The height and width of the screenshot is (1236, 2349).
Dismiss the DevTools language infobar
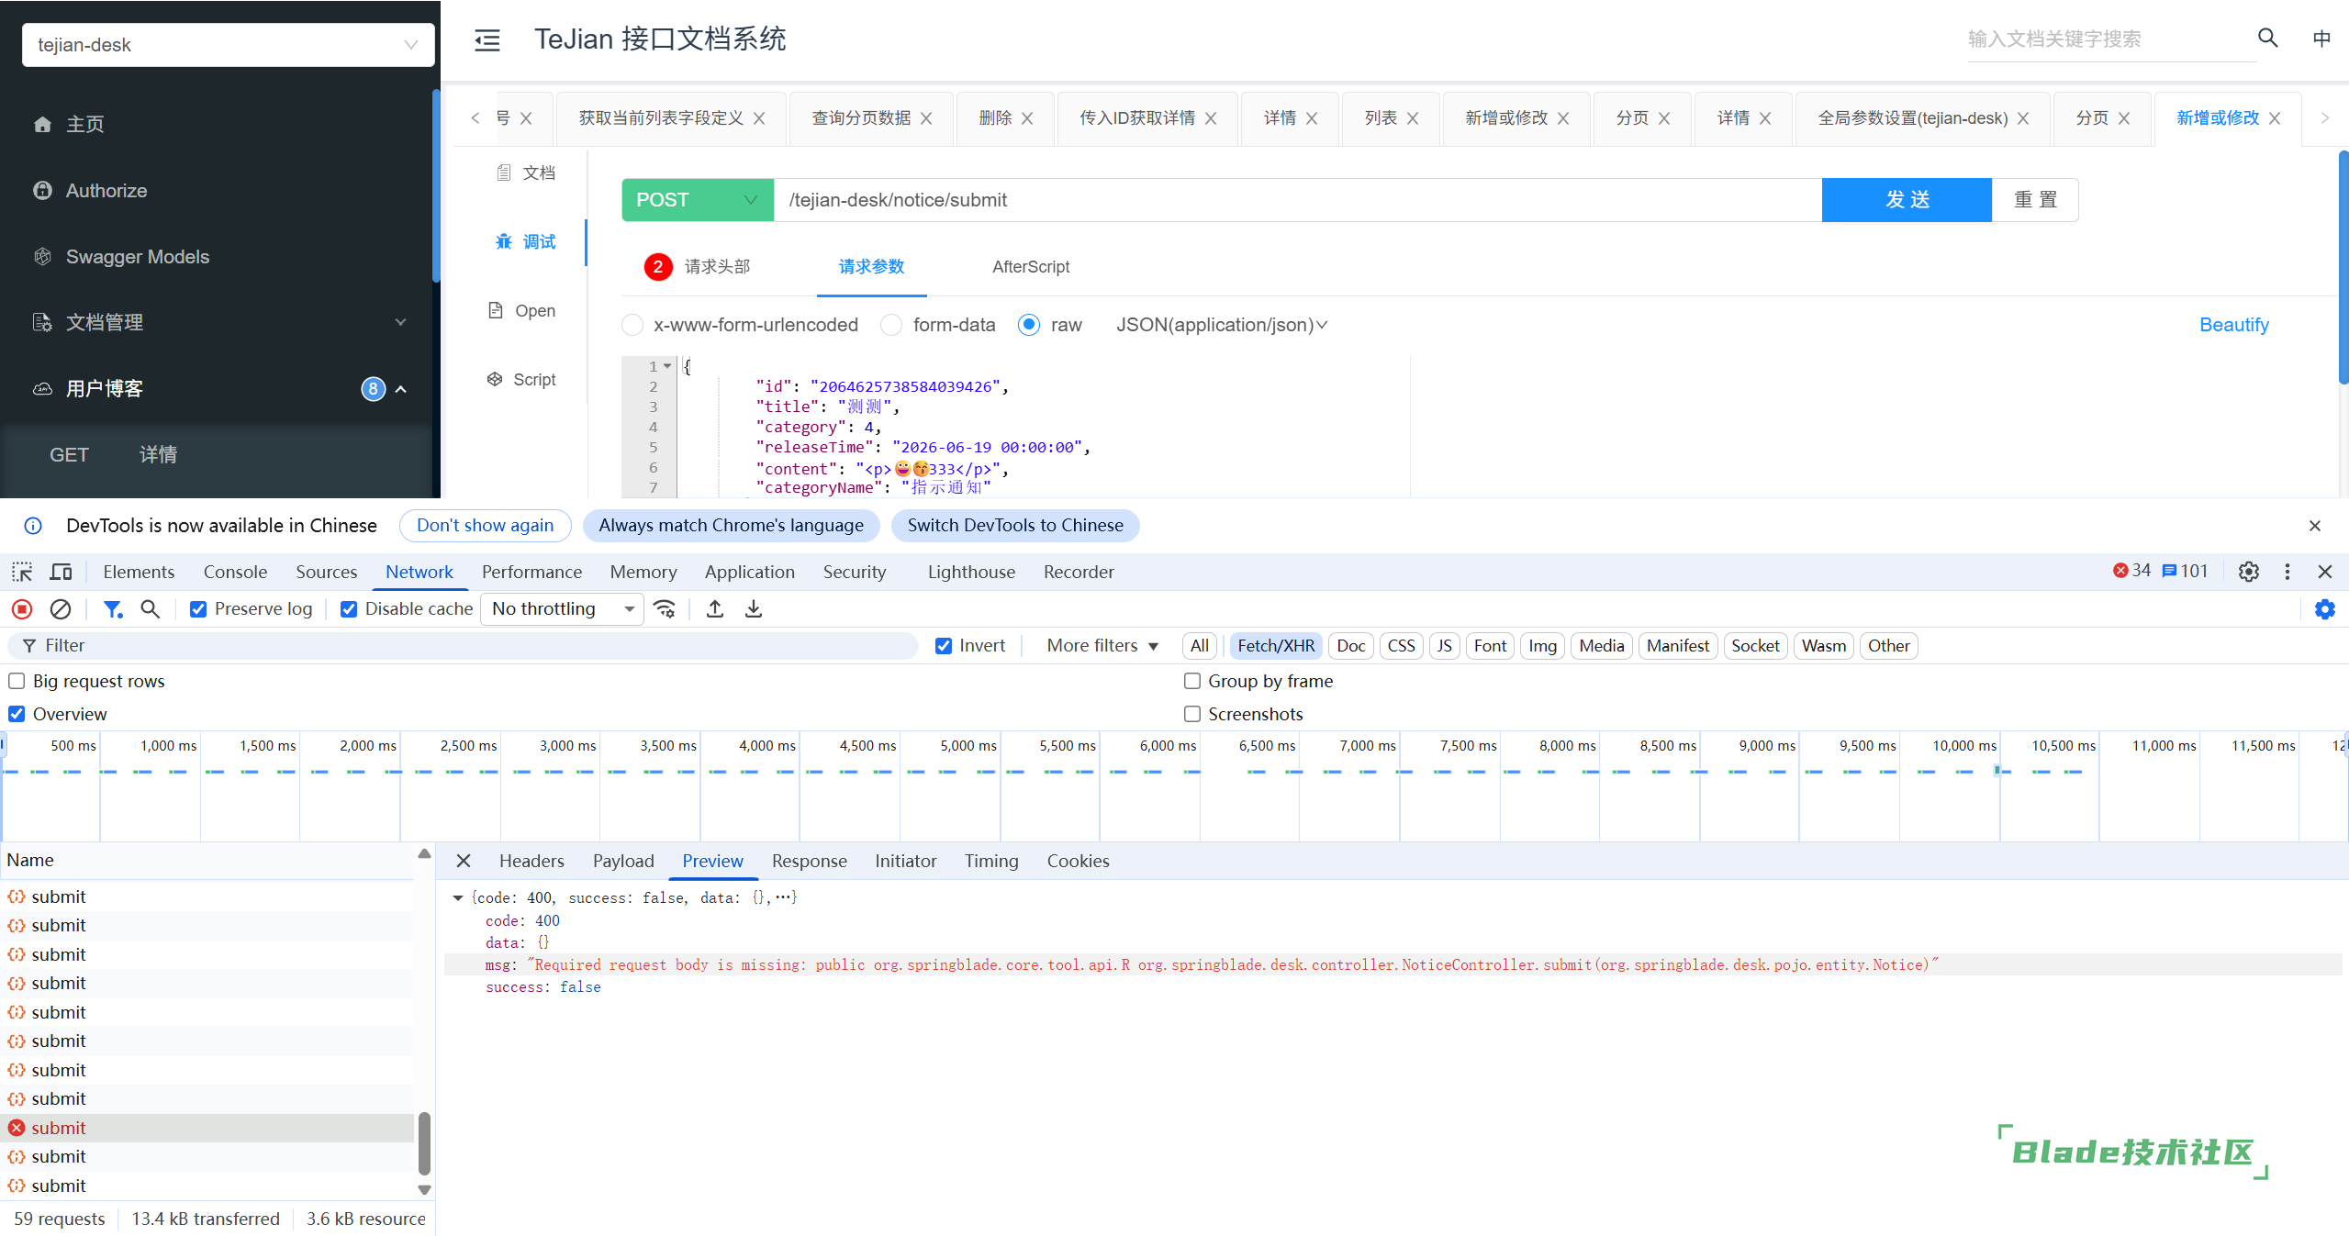2315,526
